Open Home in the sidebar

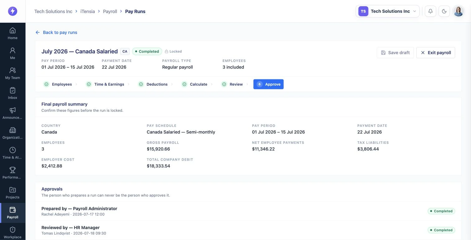[x=12, y=33]
